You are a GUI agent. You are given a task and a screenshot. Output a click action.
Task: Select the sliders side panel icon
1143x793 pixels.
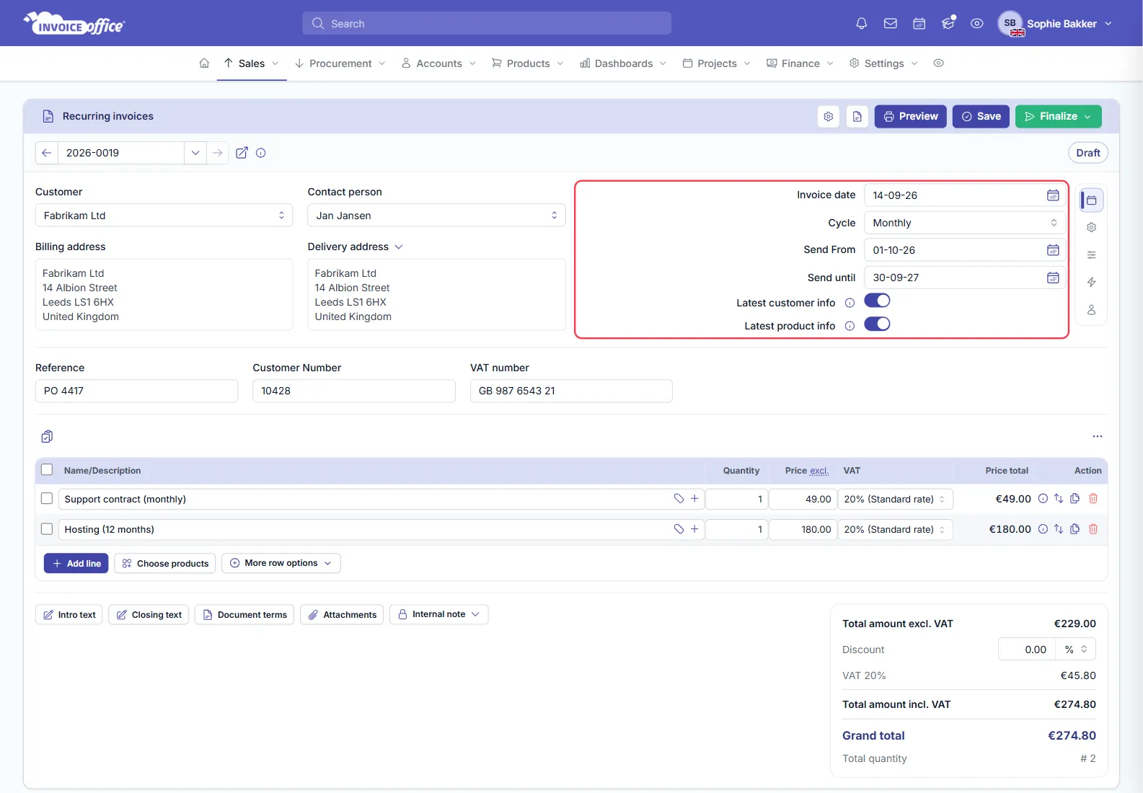[1092, 255]
